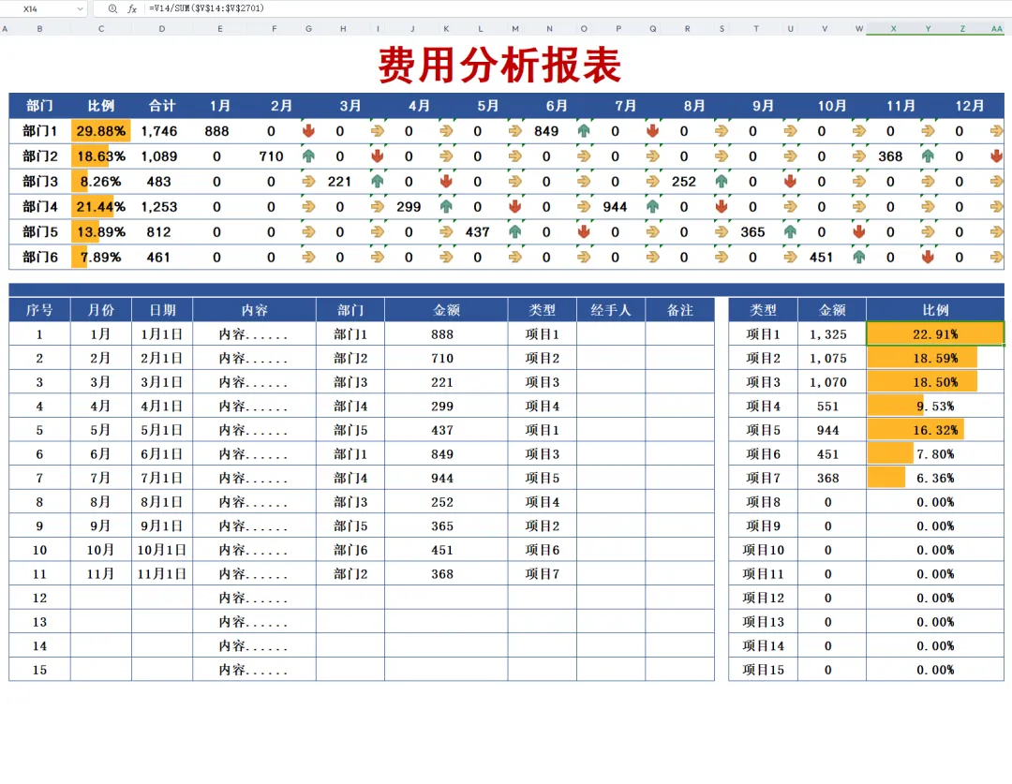The width and height of the screenshot is (1012, 784).
Task: Select the 944 value in 部门4 7月 cell
Action: coord(615,206)
